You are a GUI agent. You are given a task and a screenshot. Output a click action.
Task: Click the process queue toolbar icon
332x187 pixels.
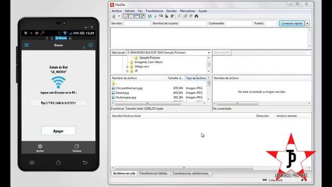(156, 16)
